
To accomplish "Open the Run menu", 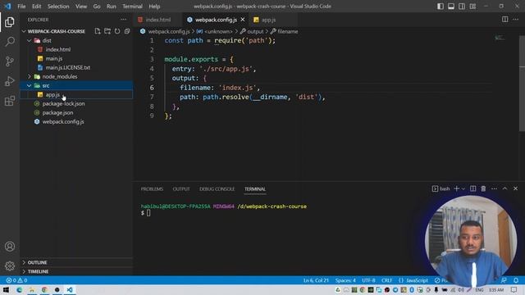I will coord(112,6).
